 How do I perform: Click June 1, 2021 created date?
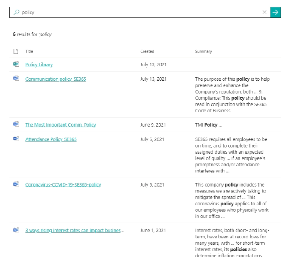tap(153, 230)
